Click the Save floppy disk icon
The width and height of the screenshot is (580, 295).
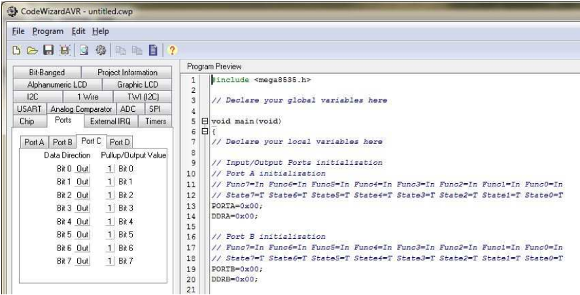[x=48, y=50]
